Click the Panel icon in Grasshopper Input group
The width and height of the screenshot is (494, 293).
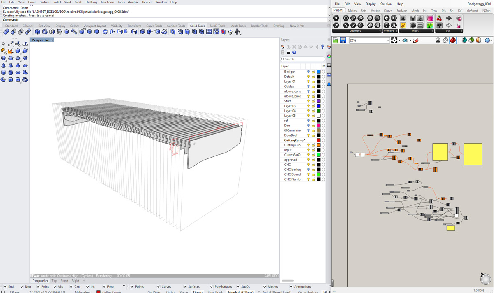(420, 25)
